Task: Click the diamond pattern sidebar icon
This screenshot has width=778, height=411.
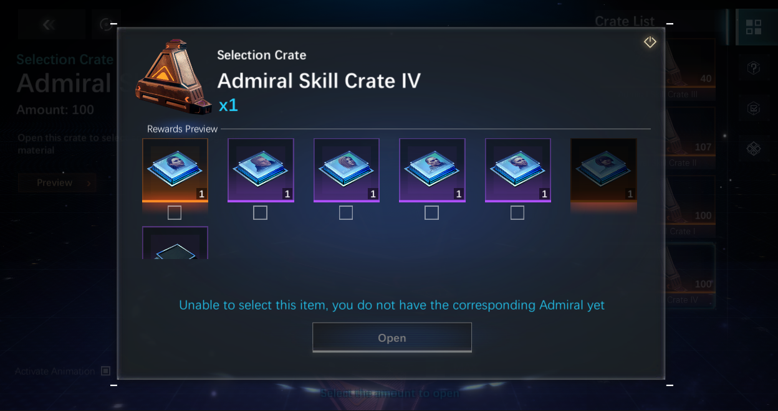Action: pos(754,149)
